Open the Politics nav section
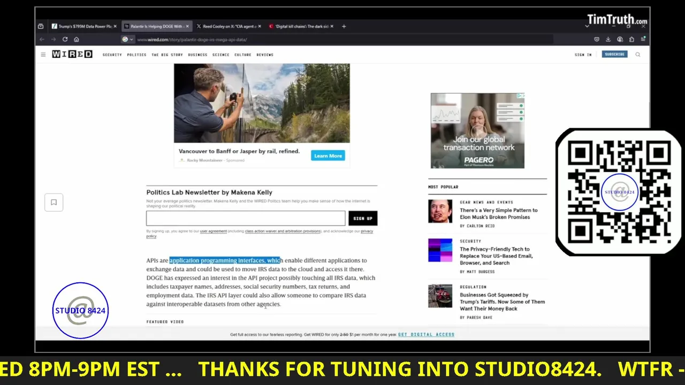Image resolution: width=685 pixels, height=385 pixels. (x=136, y=55)
